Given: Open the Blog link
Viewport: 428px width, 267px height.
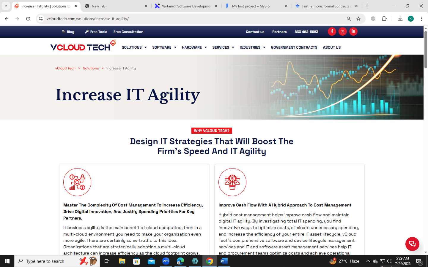Looking at the screenshot, I should pyautogui.click(x=68, y=32).
